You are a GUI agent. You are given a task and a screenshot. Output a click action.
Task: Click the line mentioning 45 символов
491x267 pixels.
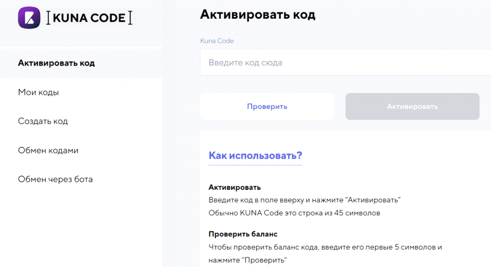point(294,213)
